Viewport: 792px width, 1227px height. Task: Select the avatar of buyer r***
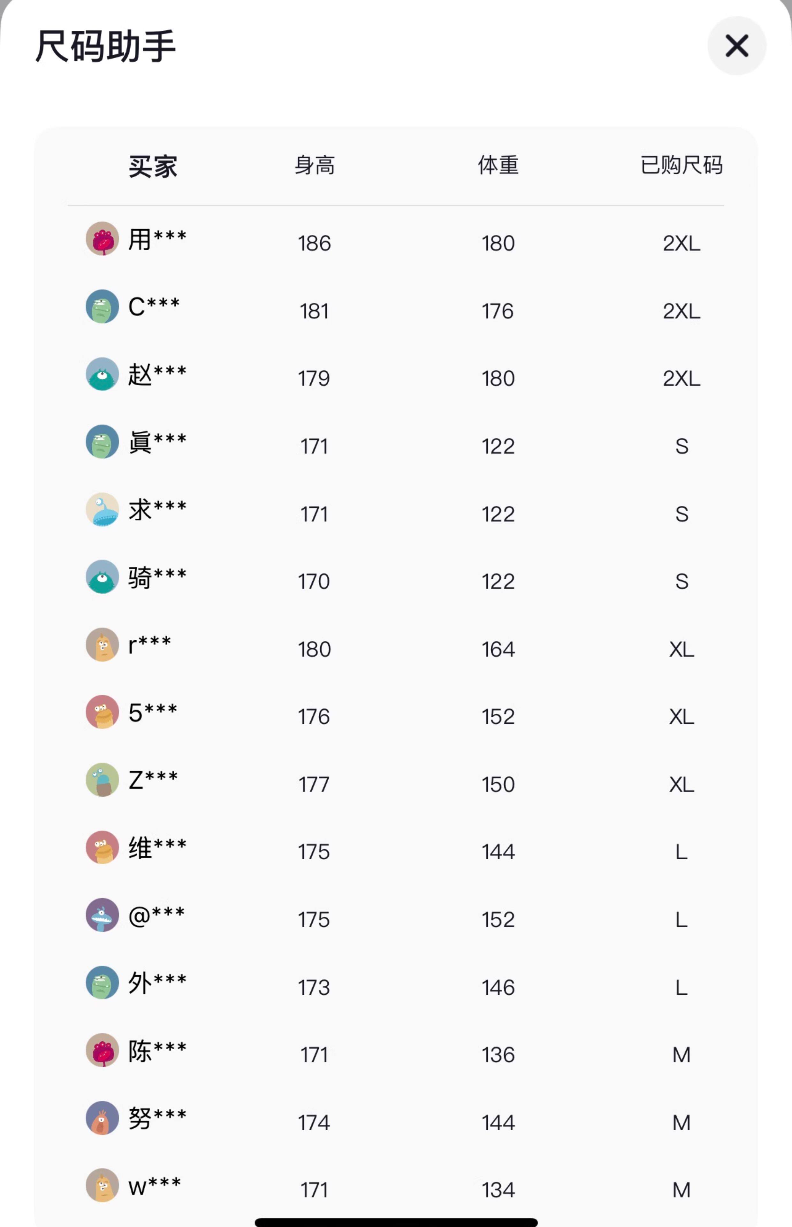(x=102, y=644)
